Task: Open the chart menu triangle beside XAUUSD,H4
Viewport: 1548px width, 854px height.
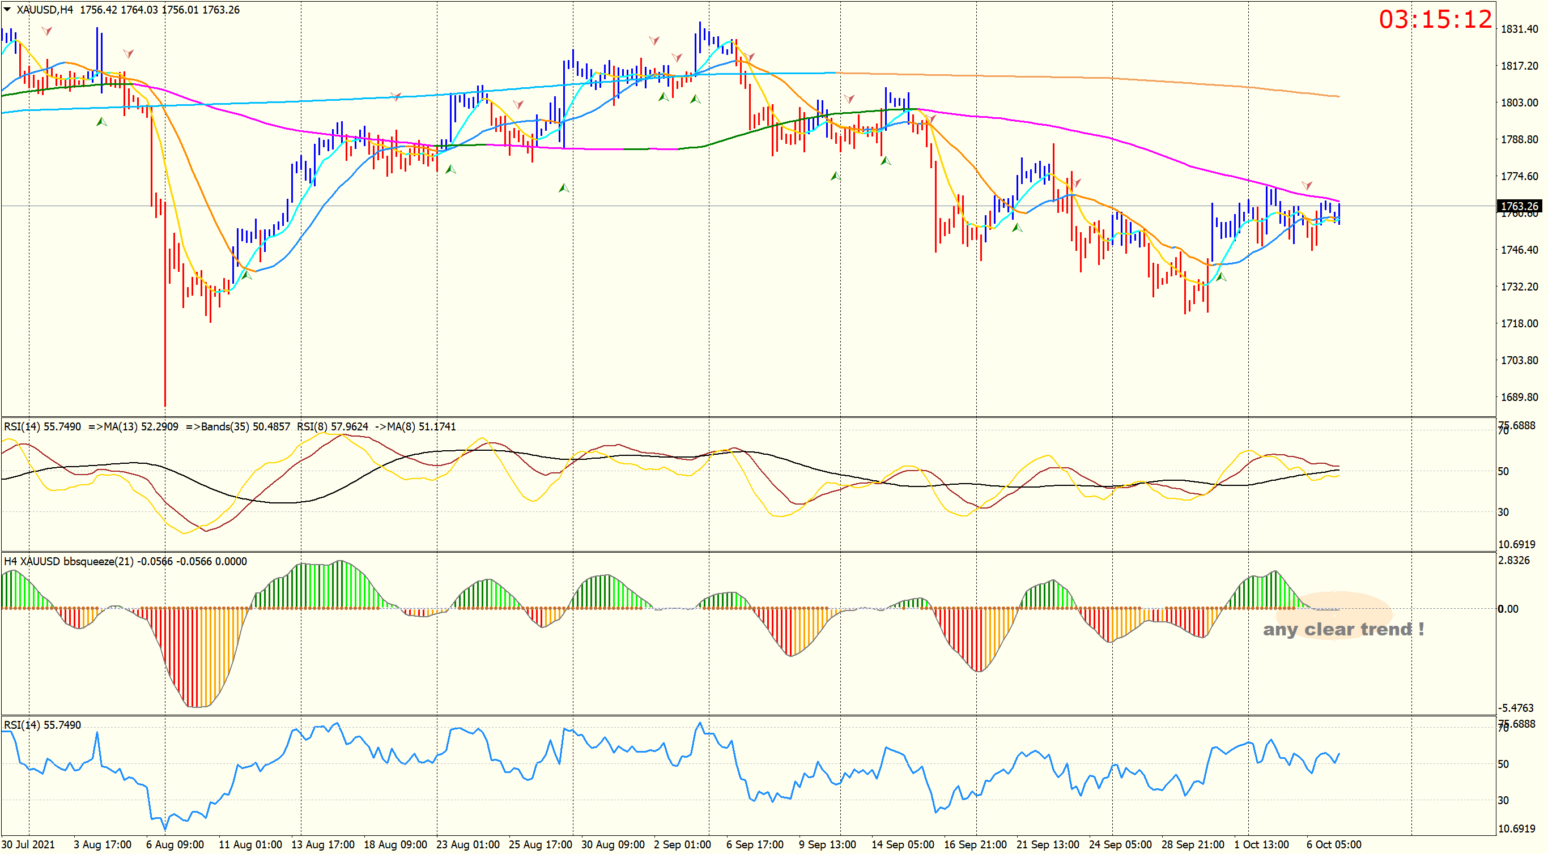Action: (7, 10)
